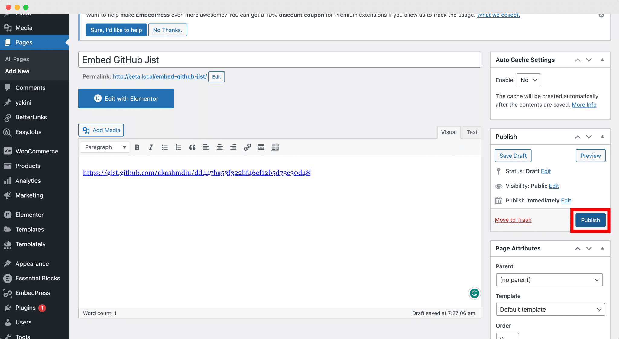This screenshot has width=619, height=339.
Task: Open the gist URL in editor
Action: [x=196, y=173]
